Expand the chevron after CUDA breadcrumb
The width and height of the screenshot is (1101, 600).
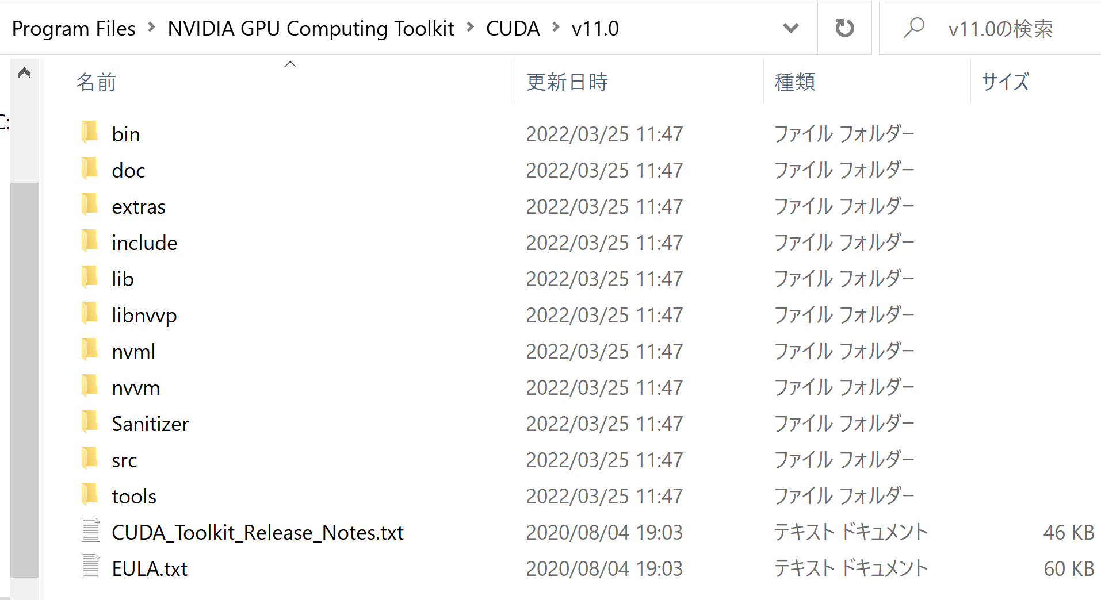click(556, 28)
